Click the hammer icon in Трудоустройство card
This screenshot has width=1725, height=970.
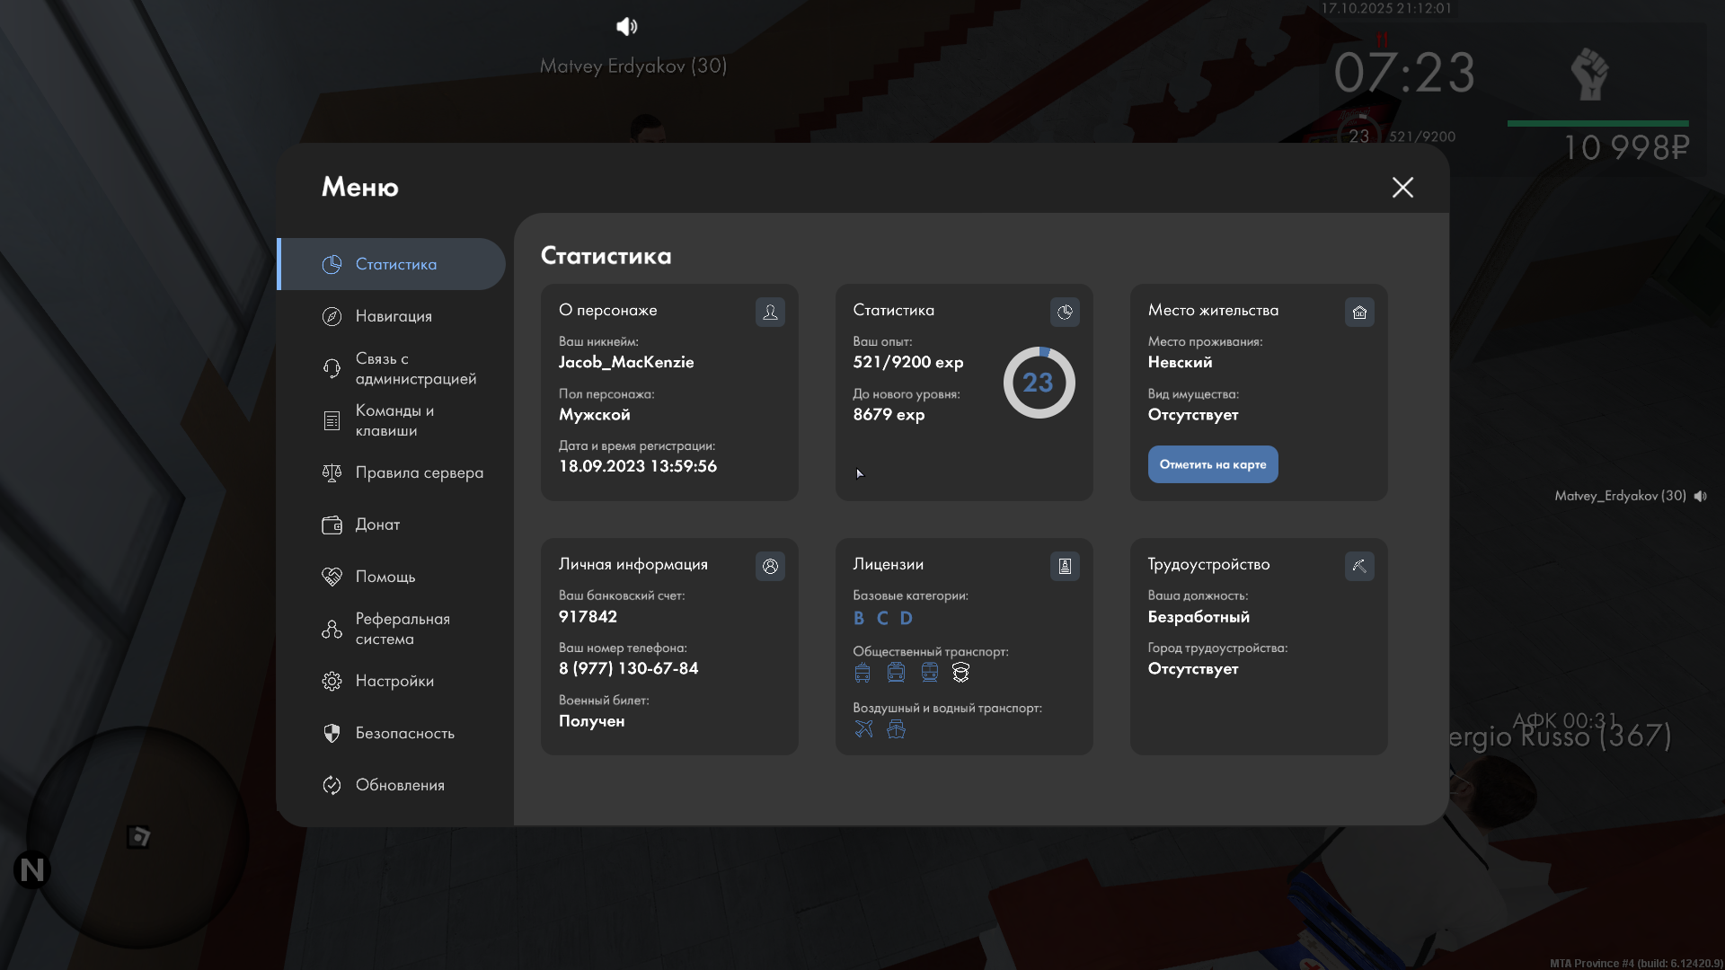tap(1359, 566)
